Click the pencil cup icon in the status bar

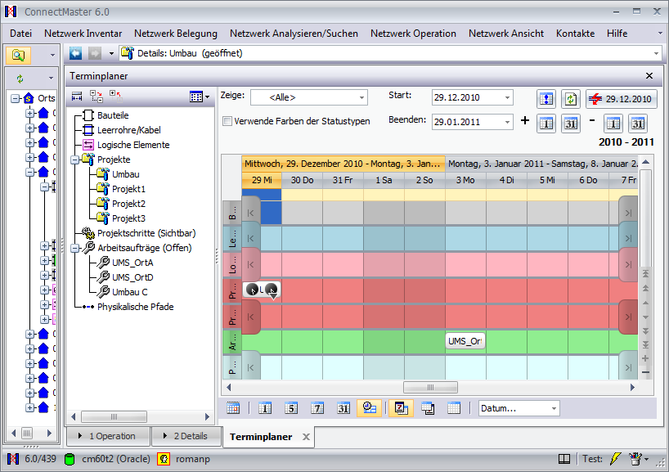635,459
